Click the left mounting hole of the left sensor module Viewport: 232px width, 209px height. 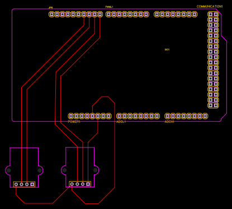click(x=8, y=170)
